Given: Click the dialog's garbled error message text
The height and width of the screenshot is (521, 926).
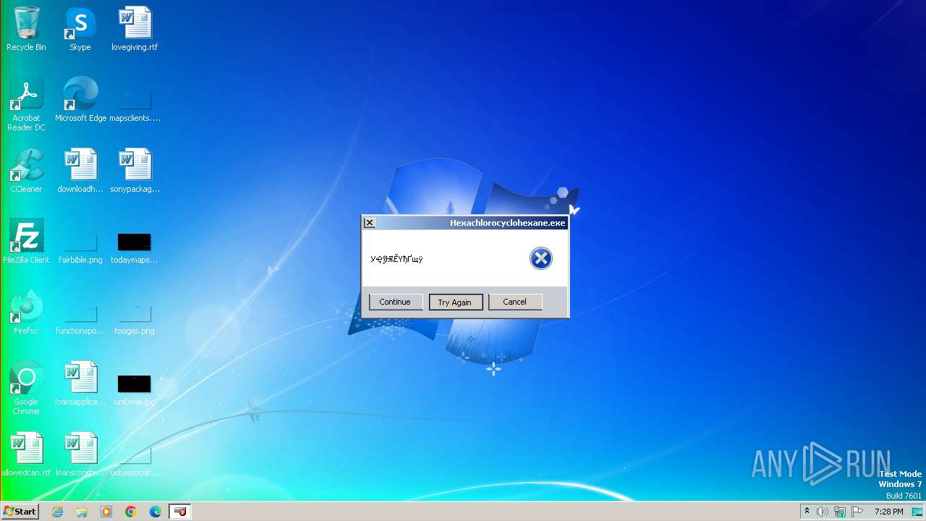Looking at the screenshot, I should tap(396, 259).
